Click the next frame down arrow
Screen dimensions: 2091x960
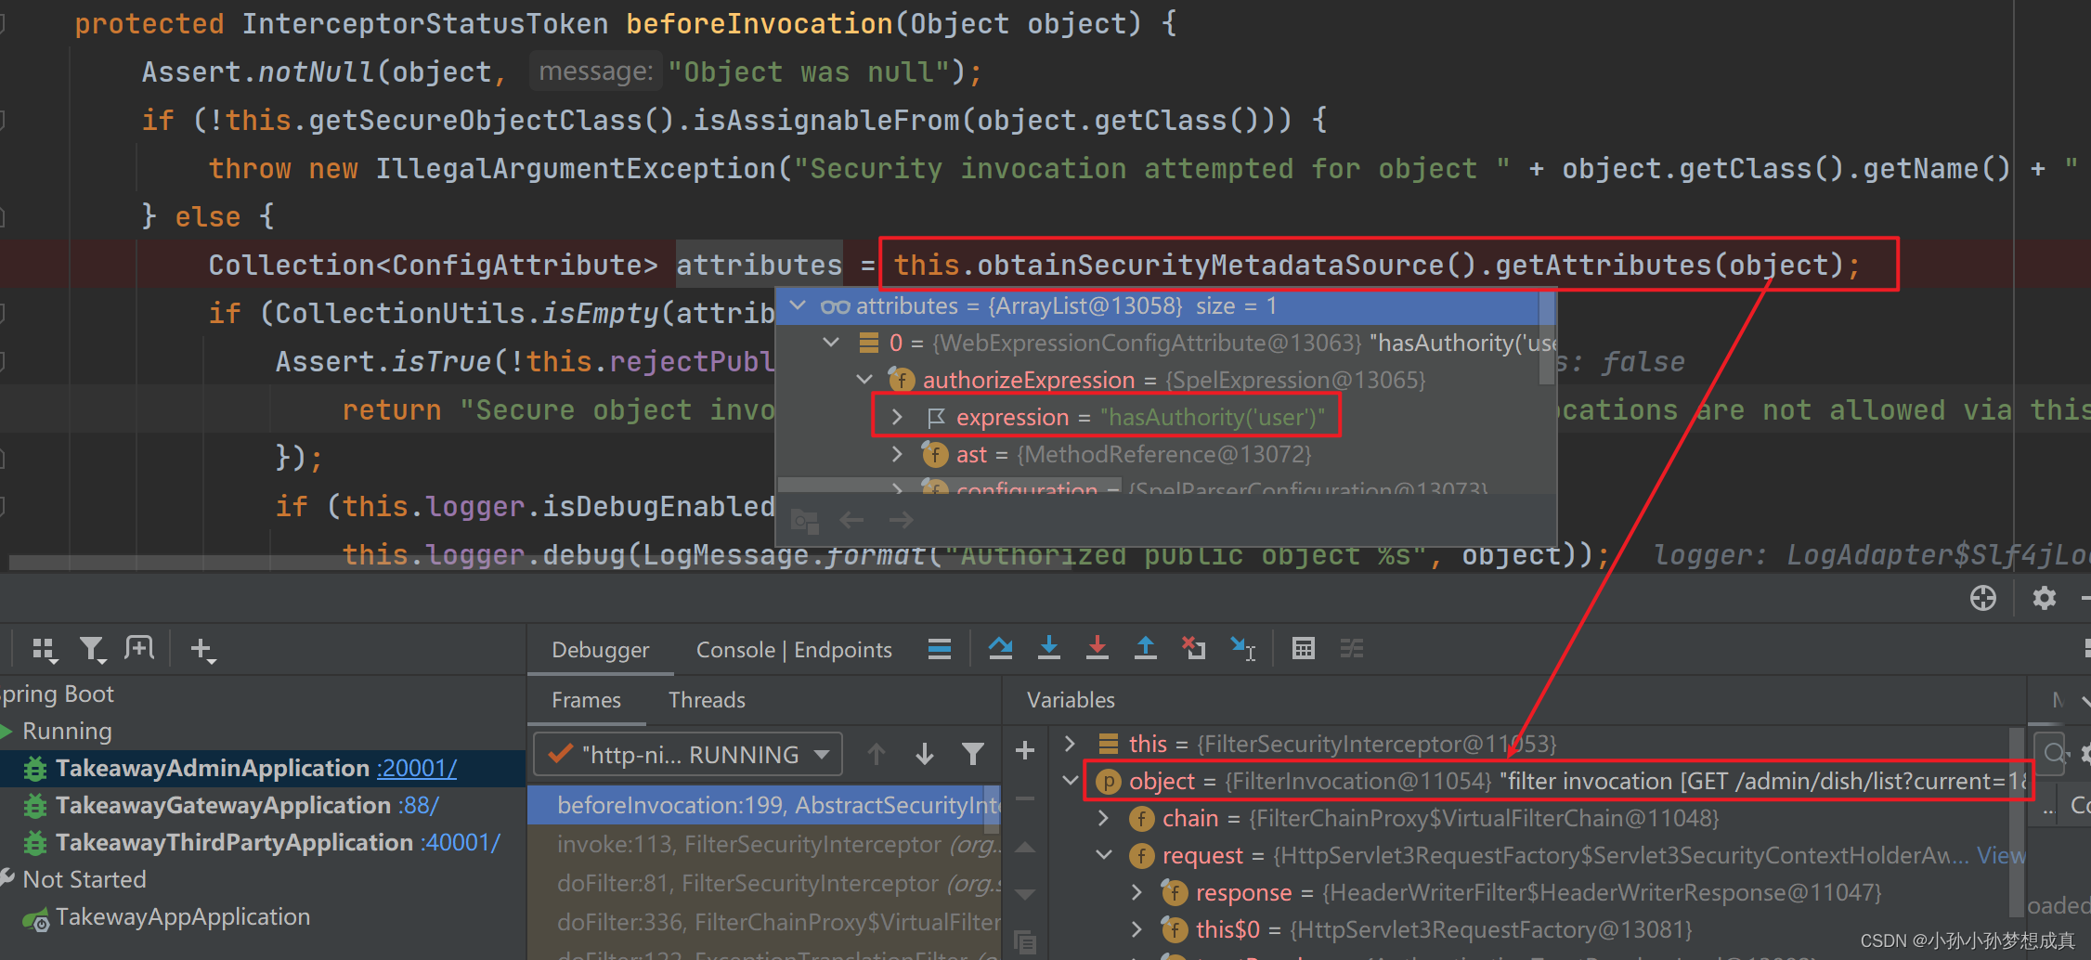coord(925,754)
